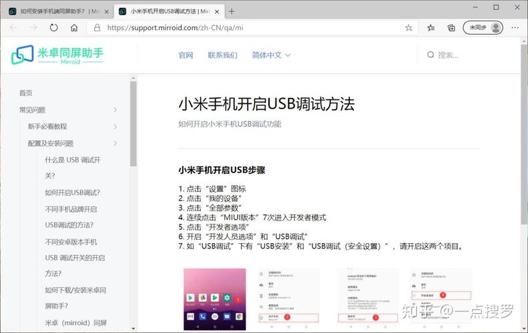Add this page to favorites with the star

click(409, 27)
